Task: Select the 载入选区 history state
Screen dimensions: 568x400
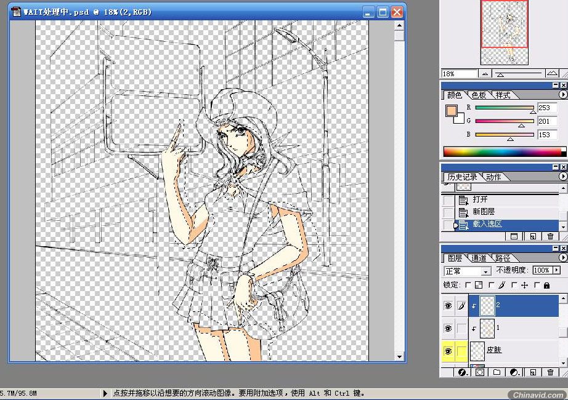Action: click(506, 225)
